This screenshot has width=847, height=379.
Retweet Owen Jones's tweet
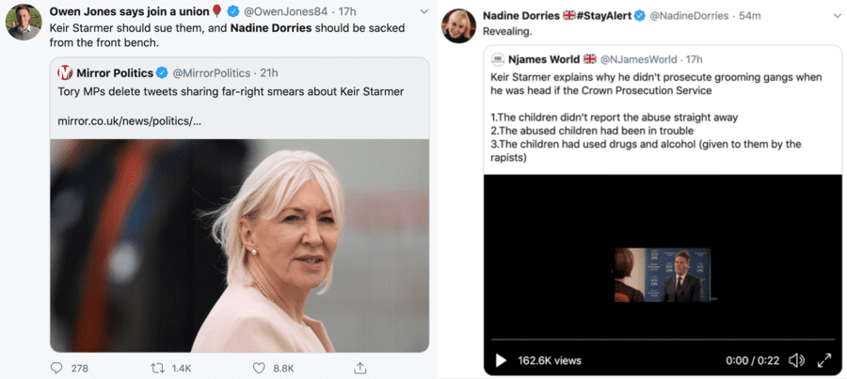158,368
